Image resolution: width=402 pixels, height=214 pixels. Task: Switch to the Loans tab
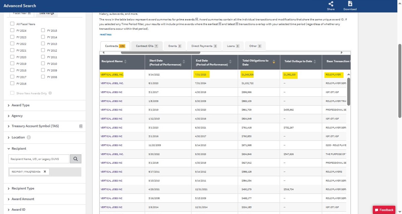(233, 46)
